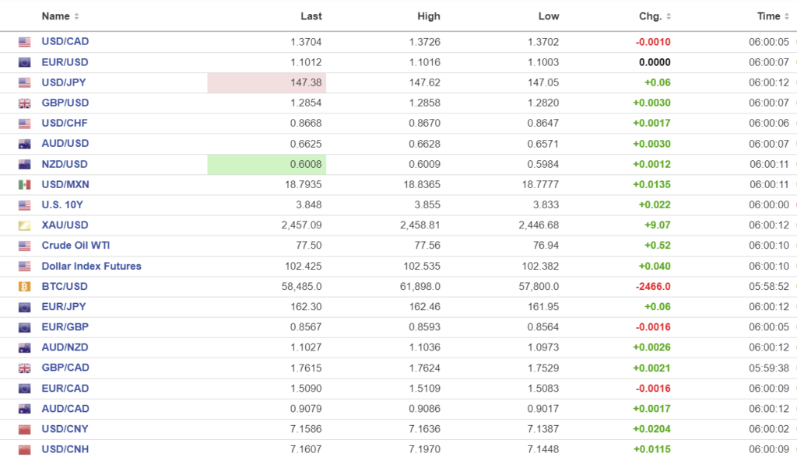This screenshot has height=457, width=797.
Task: Click the EU flag beside EUR/JPY
Action: click(x=25, y=307)
